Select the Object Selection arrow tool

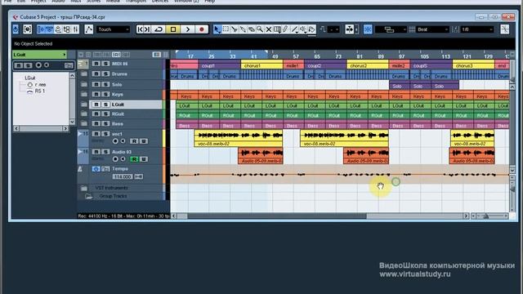click(x=217, y=29)
